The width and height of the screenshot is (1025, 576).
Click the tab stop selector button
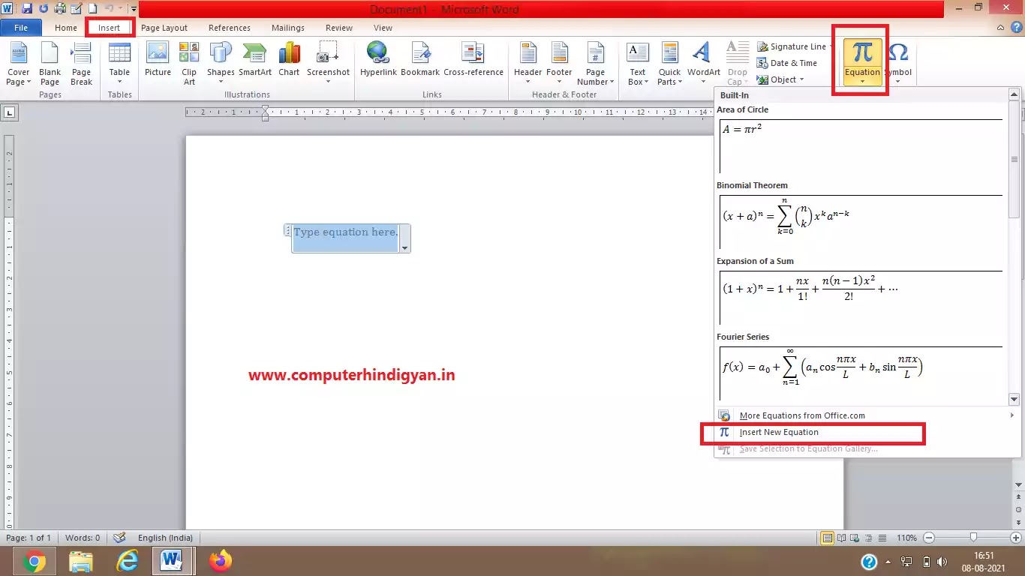[x=10, y=112]
